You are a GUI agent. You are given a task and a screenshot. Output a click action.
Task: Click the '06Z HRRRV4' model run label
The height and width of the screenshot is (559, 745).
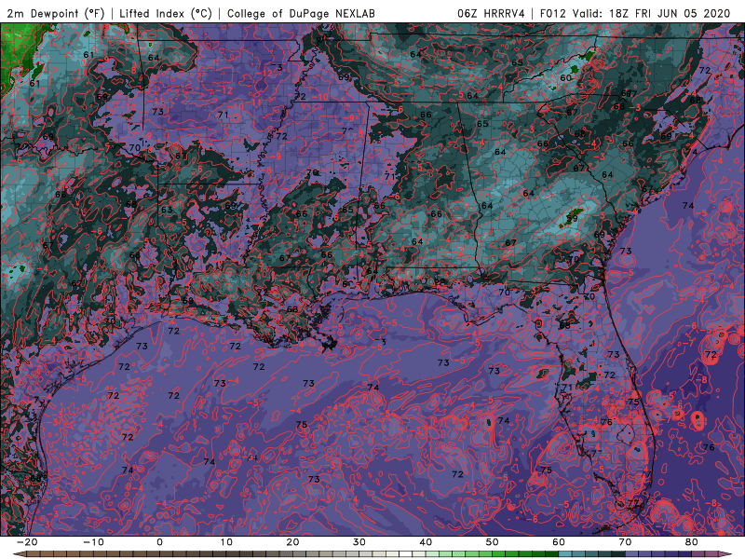(x=491, y=13)
